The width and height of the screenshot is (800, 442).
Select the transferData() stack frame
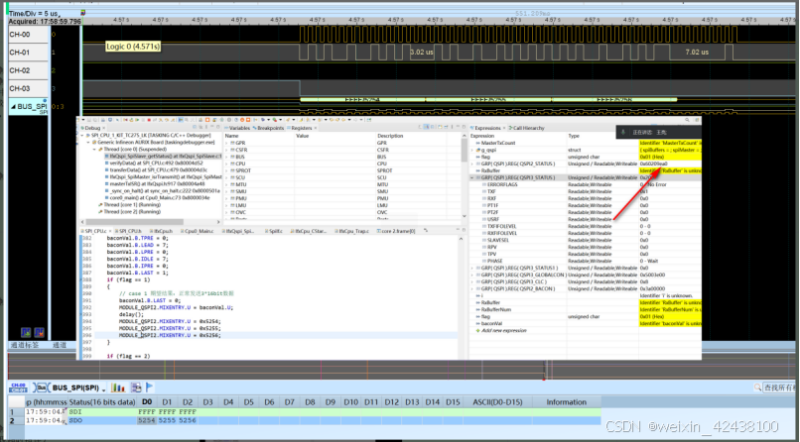(158, 170)
